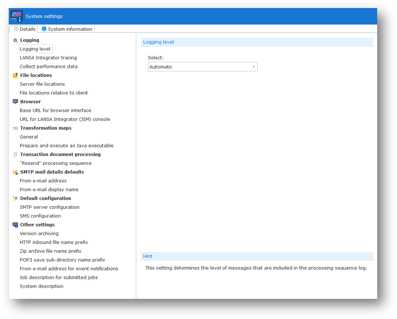This screenshot has height=319, width=397.
Task: Click the System settings title bar icon
Action: point(17,16)
